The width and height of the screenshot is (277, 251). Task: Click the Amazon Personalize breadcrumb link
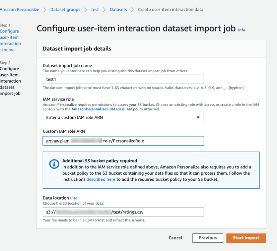[x=19, y=9]
